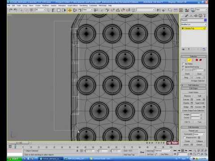Click the object name input field
The width and height of the screenshot is (215, 161).
tap(192, 20)
